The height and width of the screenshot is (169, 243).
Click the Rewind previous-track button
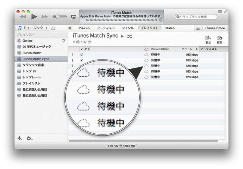click(x=23, y=17)
